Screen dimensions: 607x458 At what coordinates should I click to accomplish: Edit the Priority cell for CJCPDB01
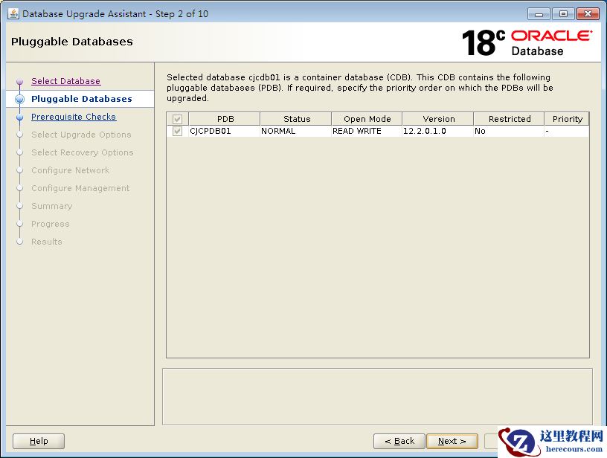click(567, 131)
